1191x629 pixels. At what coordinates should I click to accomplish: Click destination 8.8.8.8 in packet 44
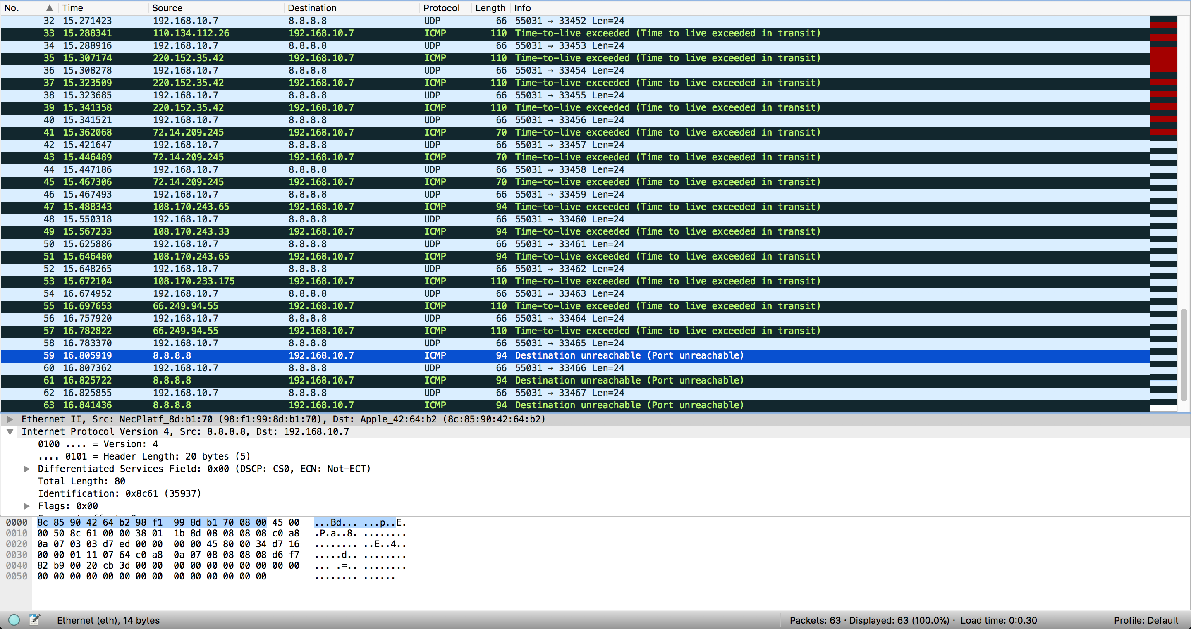(307, 169)
